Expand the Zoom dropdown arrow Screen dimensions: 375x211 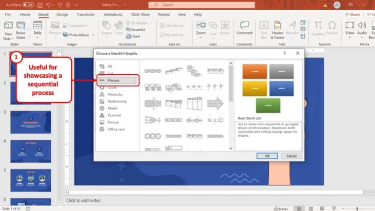pos(201,38)
